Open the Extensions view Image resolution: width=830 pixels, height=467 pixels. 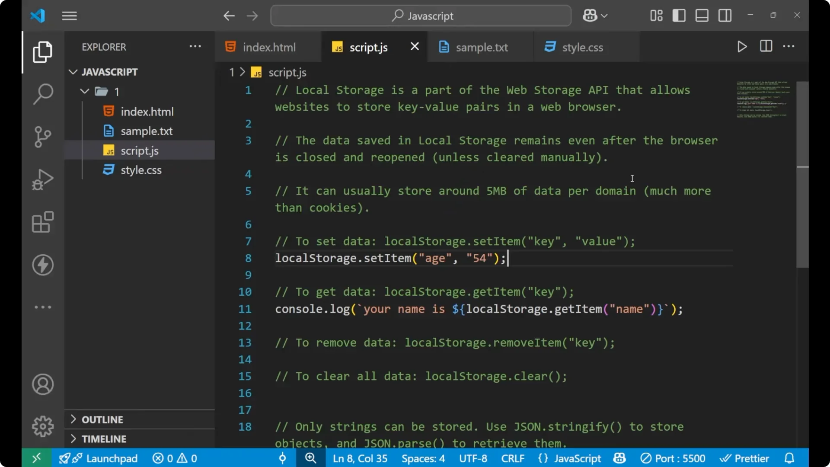(42, 222)
